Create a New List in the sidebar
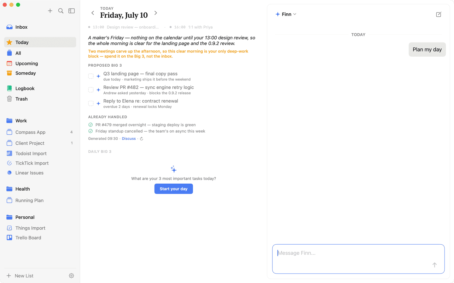Screen dimensions: 454x283 pyautogui.click(x=20, y=276)
